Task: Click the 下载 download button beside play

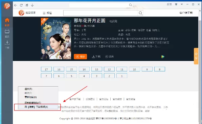Action: click(96, 57)
